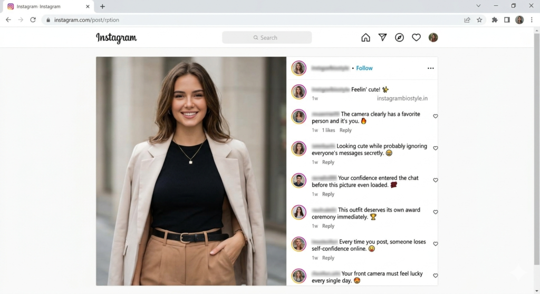Reply to the 'Looking cute while probably ignoring' comment
Image resolution: width=540 pixels, height=294 pixels.
click(x=328, y=162)
